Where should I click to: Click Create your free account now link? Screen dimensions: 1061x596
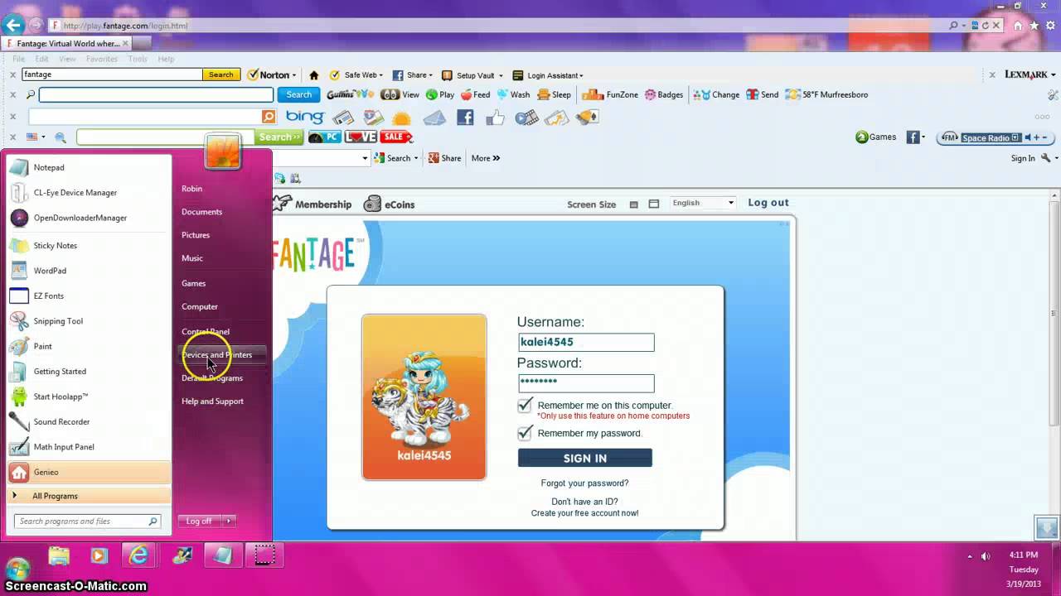[584, 513]
